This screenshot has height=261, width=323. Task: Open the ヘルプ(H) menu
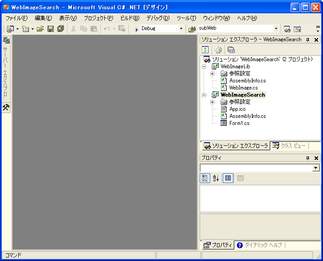tap(247, 18)
